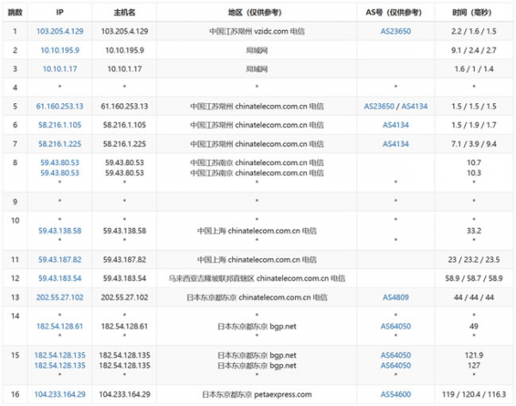Click AS64050 link in hop 14 row

pos(396,326)
